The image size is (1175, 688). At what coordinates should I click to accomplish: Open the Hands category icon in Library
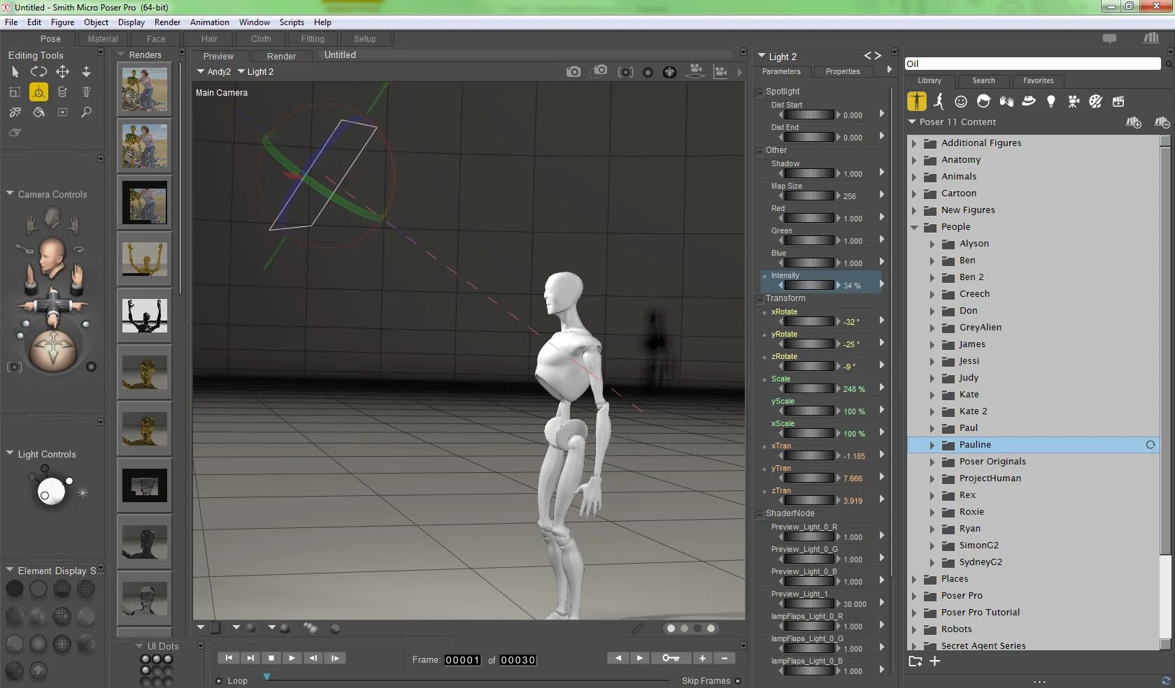point(1006,101)
